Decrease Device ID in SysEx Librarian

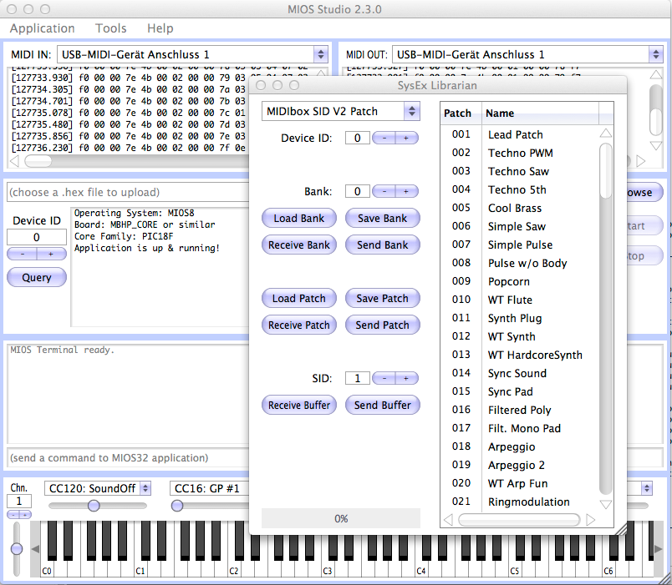tap(384, 138)
